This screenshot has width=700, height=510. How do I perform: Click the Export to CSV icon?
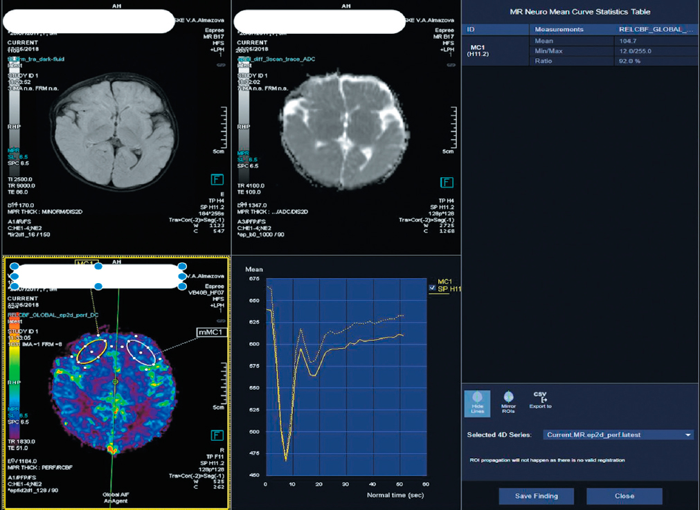pos(540,401)
